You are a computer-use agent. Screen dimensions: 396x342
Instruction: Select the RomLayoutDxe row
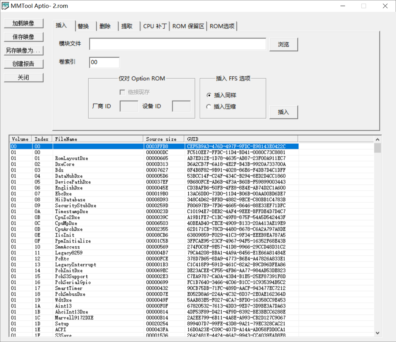click(154, 158)
